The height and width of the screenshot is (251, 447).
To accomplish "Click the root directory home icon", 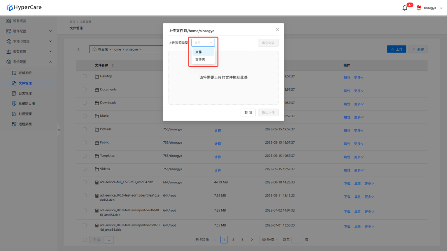I will (x=95, y=49).
